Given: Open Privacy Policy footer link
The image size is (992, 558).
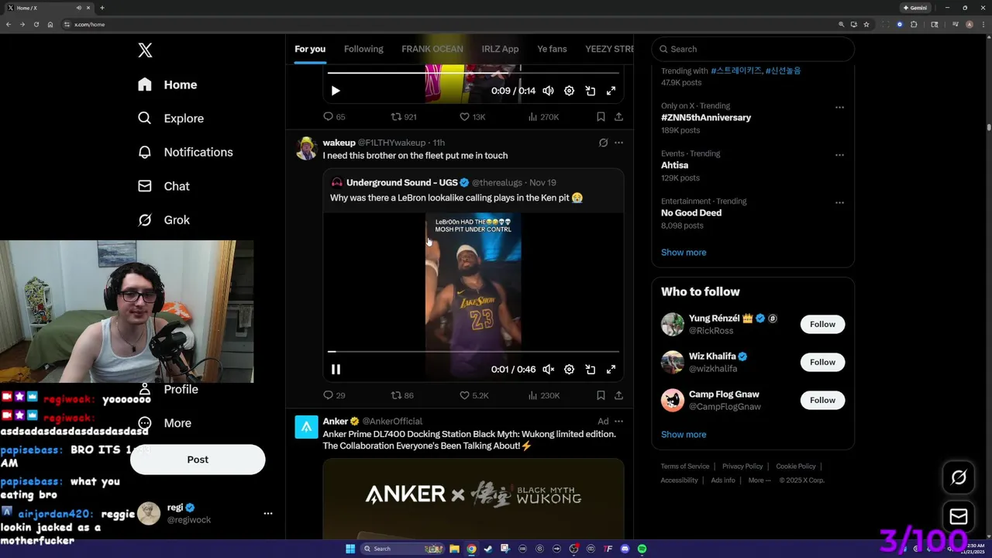Looking at the screenshot, I should click(742, 467).
